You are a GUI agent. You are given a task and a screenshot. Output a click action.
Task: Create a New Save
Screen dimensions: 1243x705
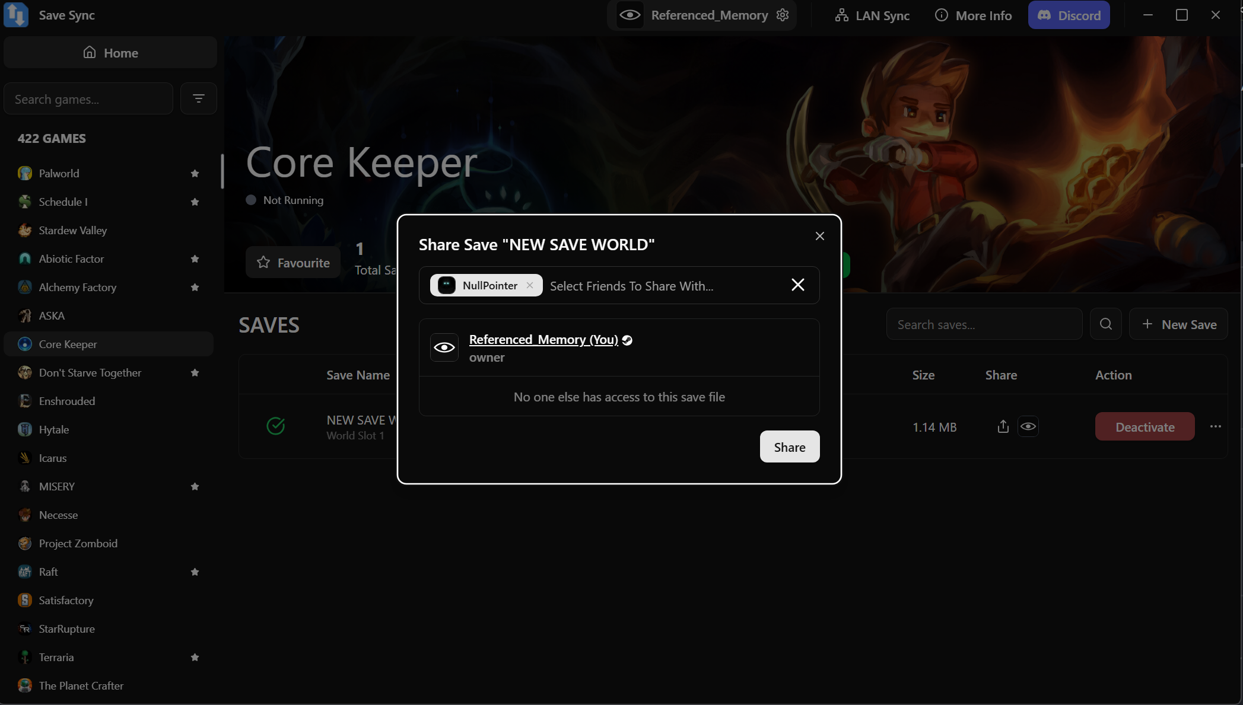pyautogui.click(x=1178, y=324)
